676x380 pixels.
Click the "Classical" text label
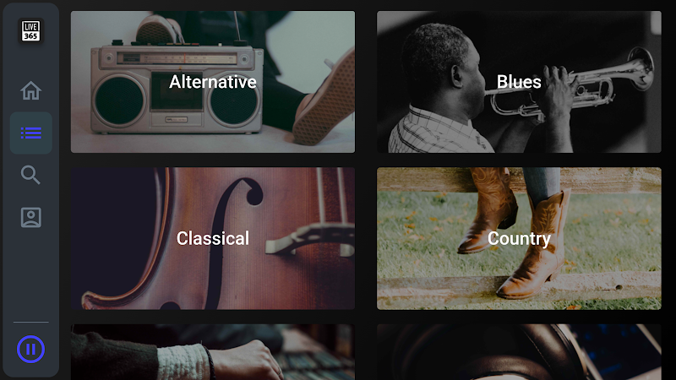coord(213,238)
